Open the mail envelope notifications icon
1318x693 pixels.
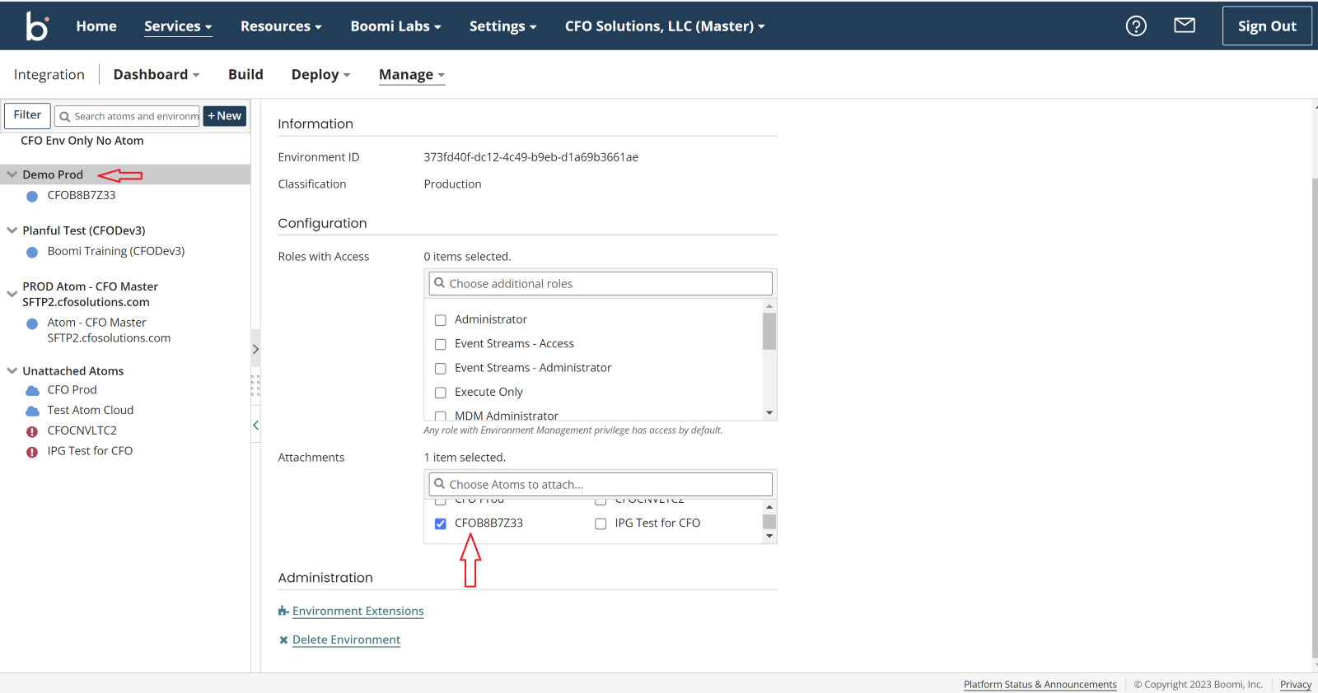[x=1184, y=26]
